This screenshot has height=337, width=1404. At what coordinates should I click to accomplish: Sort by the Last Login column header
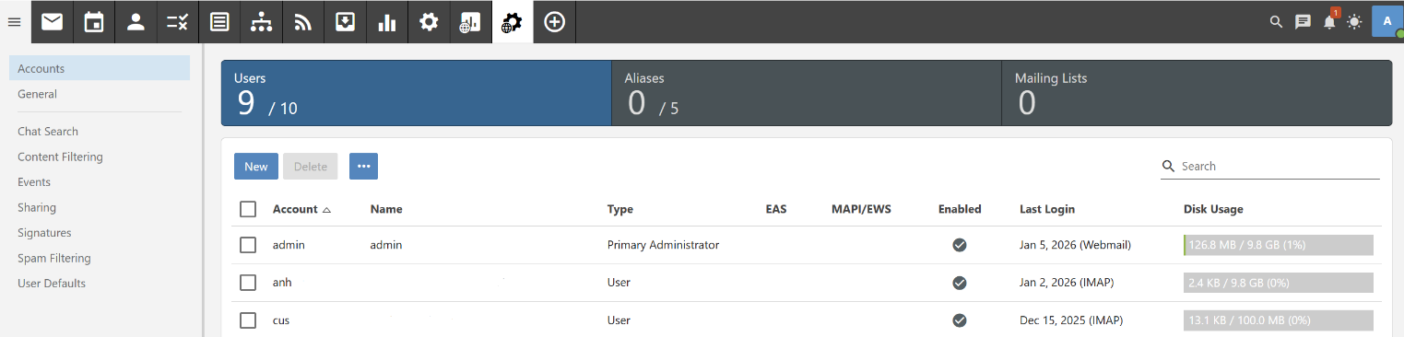click(1047, 209)
